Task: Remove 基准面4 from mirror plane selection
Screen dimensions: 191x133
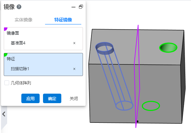Action: [74, 43]
